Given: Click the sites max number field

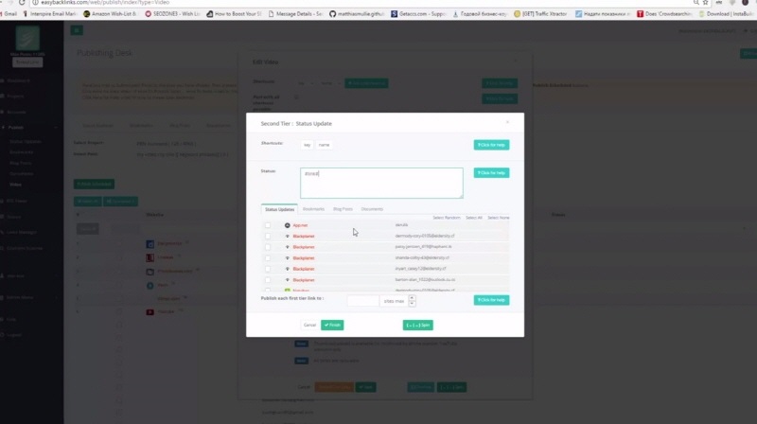Looking at the screenshot, I should coord(363,301).
